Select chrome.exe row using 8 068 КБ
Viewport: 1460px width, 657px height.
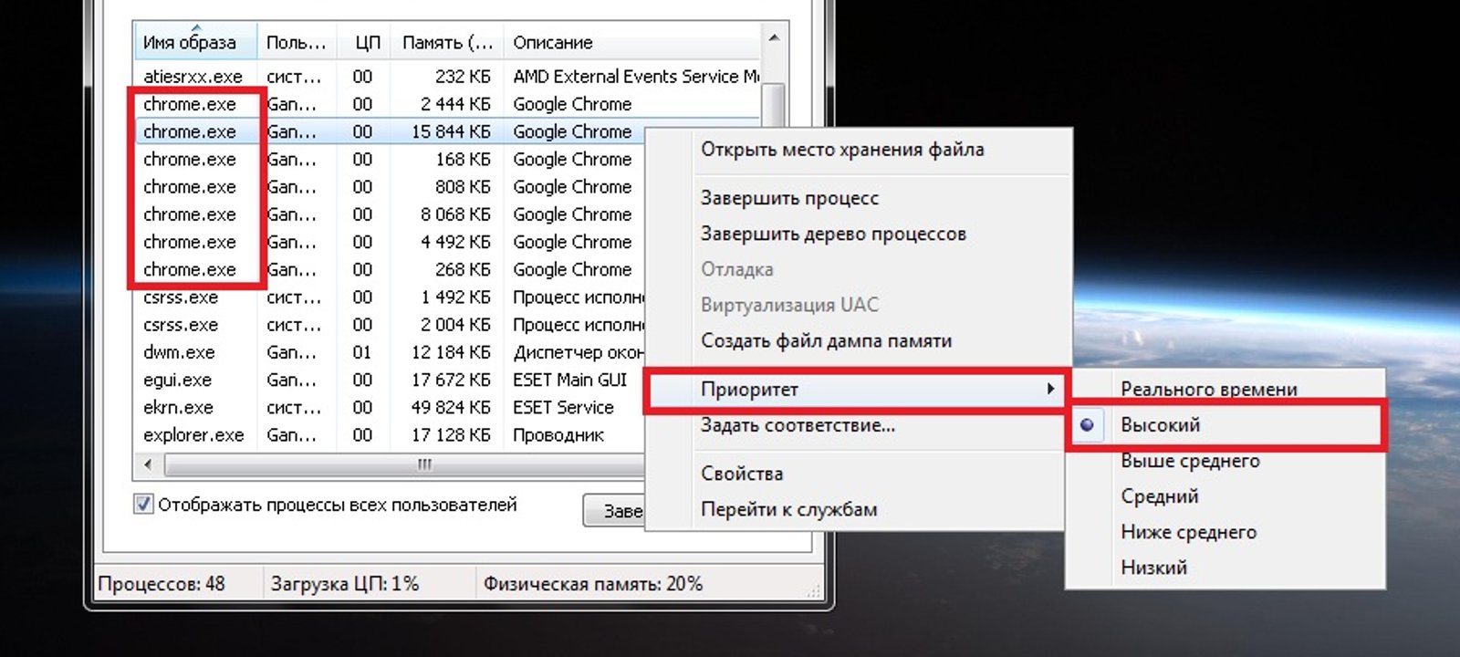[391, 214]
